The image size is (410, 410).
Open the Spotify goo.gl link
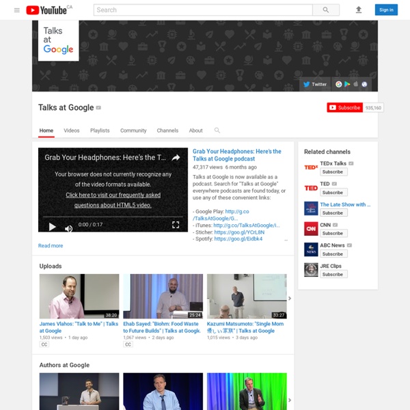click(238, 238)
